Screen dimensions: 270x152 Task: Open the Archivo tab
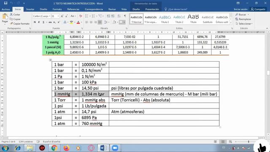[6, 9]
